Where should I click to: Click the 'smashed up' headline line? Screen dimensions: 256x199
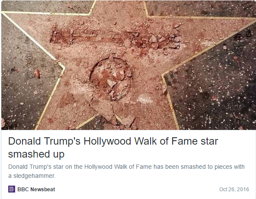coord(36,154)
